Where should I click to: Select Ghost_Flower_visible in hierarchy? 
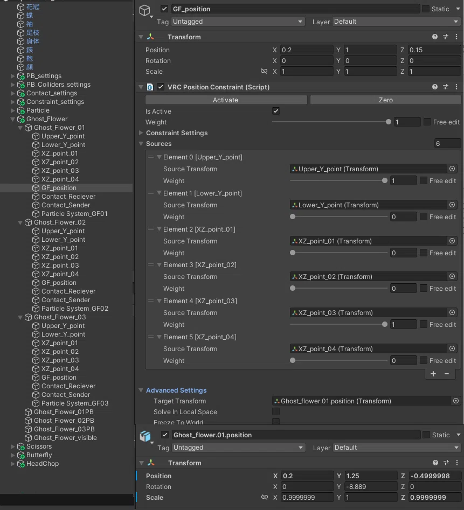(65, 438)
